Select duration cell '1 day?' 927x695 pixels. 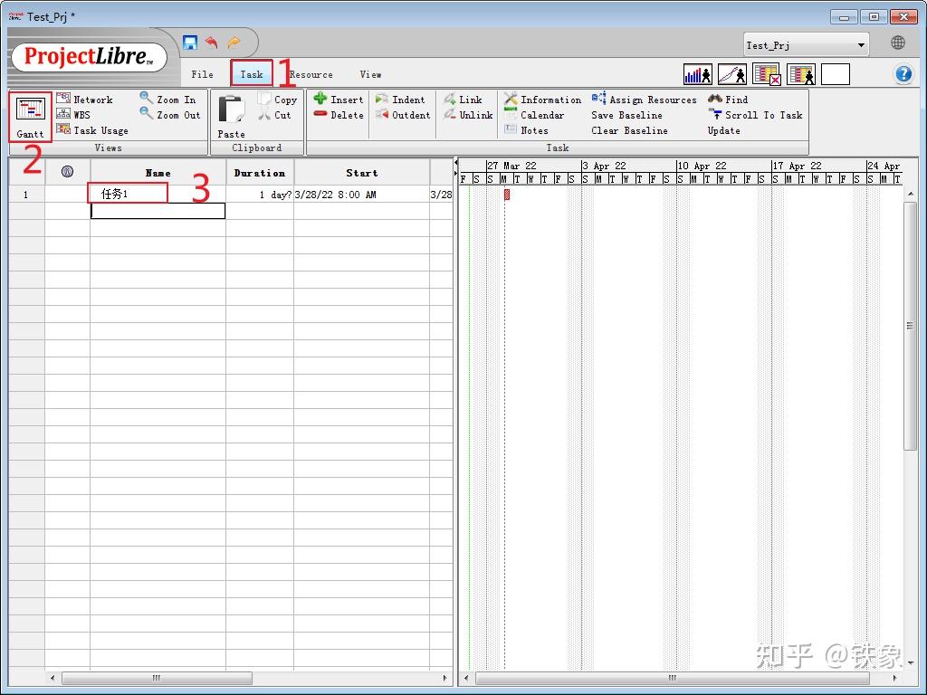coord(260,194)
